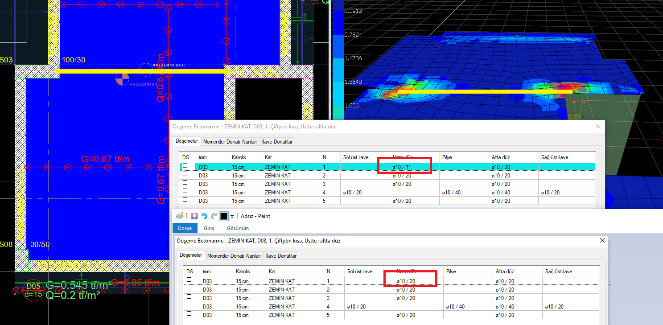Tick the DS checkbox in the cyan highlighted row
663x325 pixels.
pos(185,166)
